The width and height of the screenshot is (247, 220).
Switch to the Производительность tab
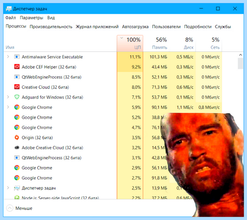click(51, 27)
